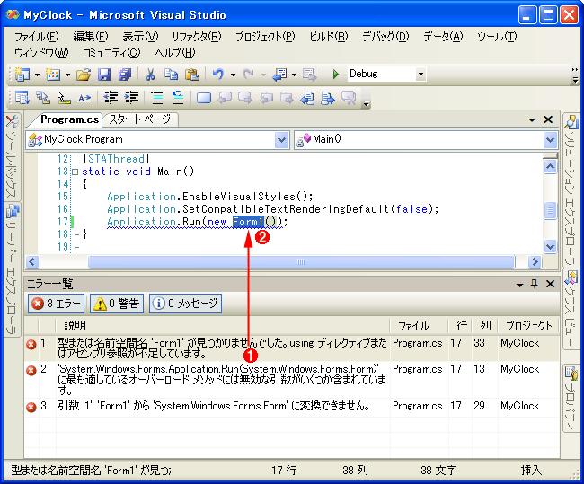584x484 pixels.
Task: Open the editor tab list dropdown arrow
Action: (x=532, y=120)
